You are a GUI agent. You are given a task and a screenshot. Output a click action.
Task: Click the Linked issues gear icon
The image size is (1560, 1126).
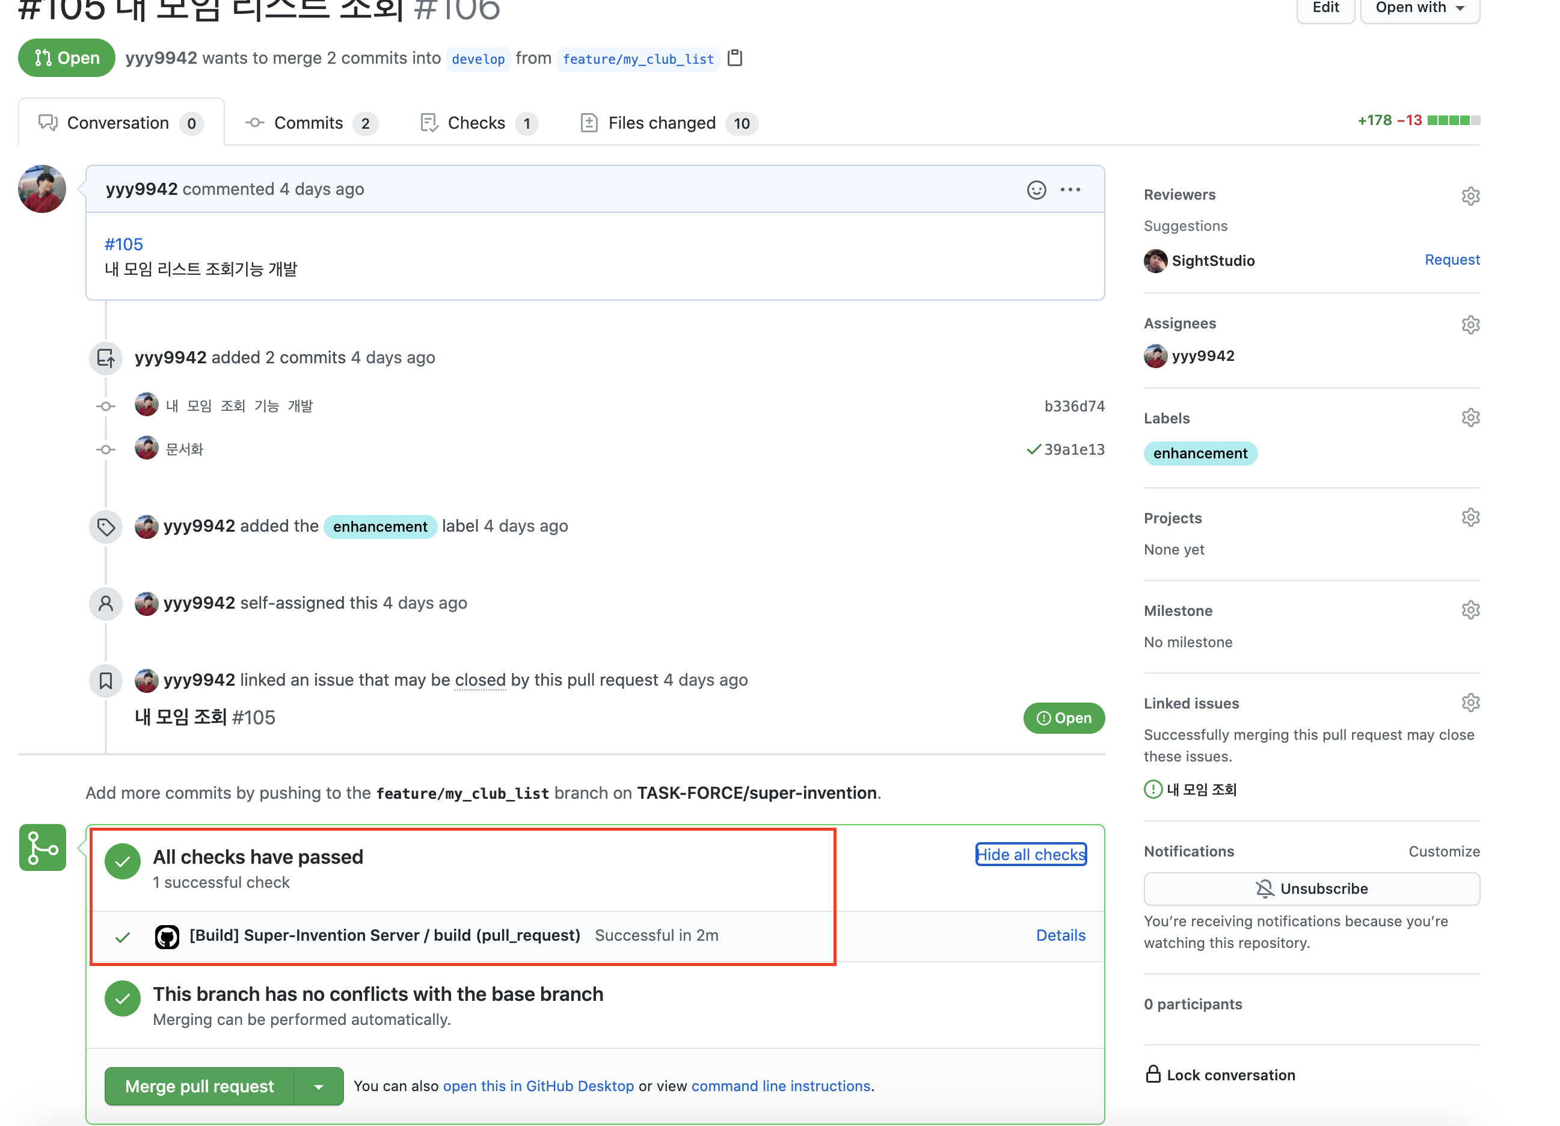pos(1470,703)
